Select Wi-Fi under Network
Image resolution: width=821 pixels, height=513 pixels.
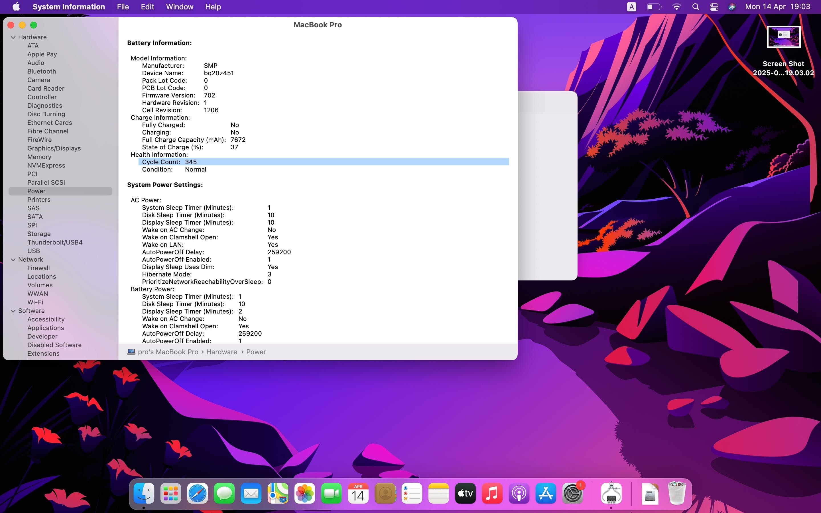(35, 302)
